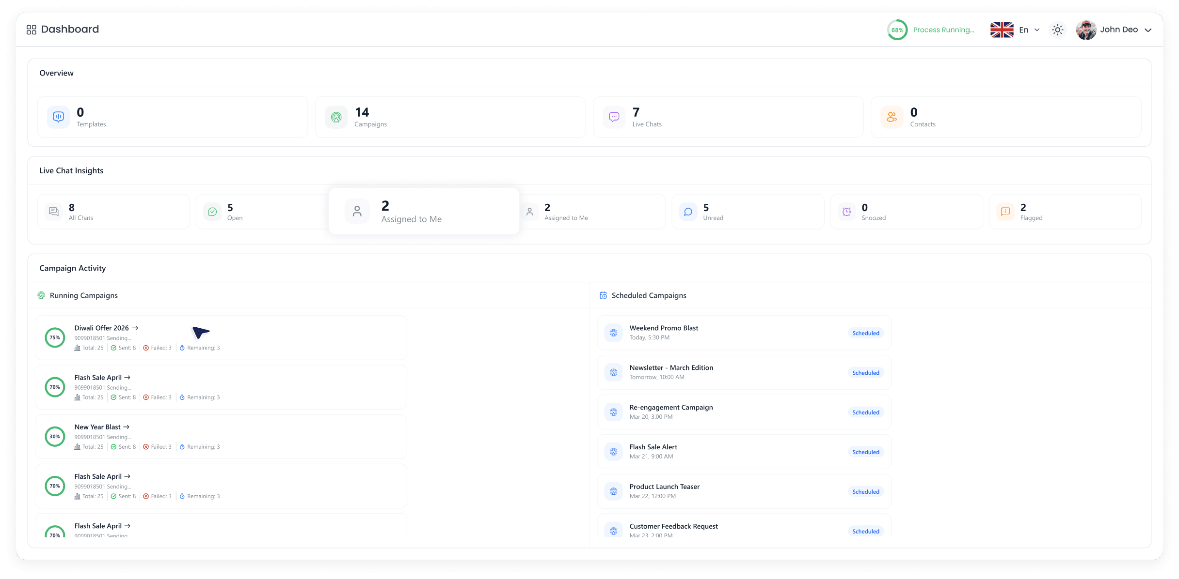Open the language selector dropdown
Viewport: 1179px width, 579px height.
[x=1015, y=30]
